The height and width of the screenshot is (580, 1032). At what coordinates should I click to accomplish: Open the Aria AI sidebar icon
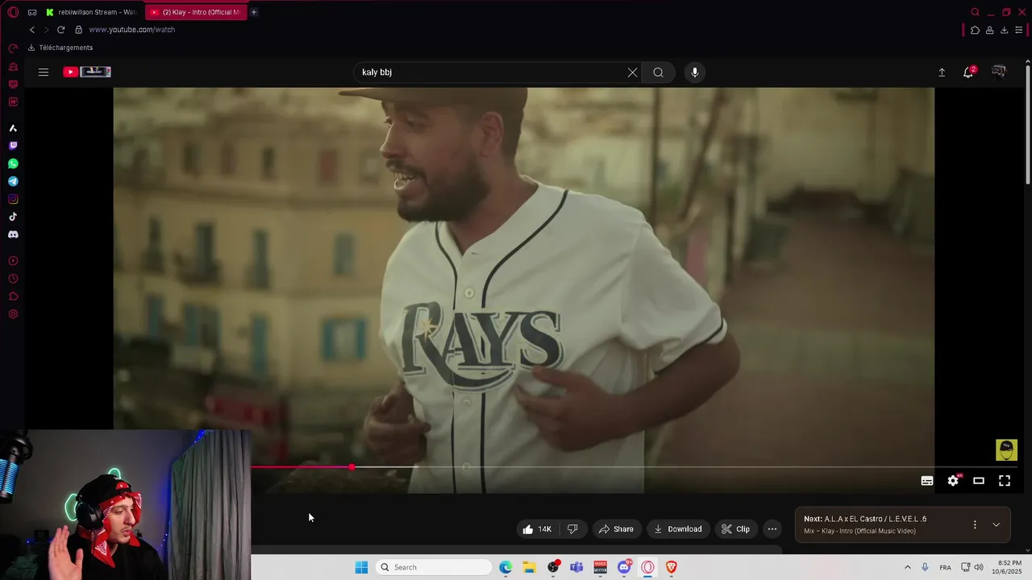tap(13, 128)
